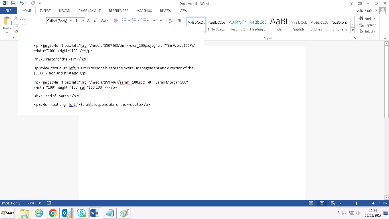Screen dimensions: 389x219
Task: Open Google Chrome from the taskbar
Action: (53, 213)
